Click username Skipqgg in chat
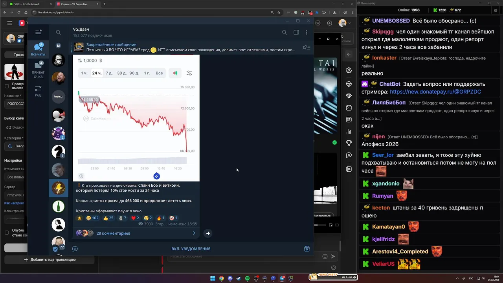 (x=383, y=32)
